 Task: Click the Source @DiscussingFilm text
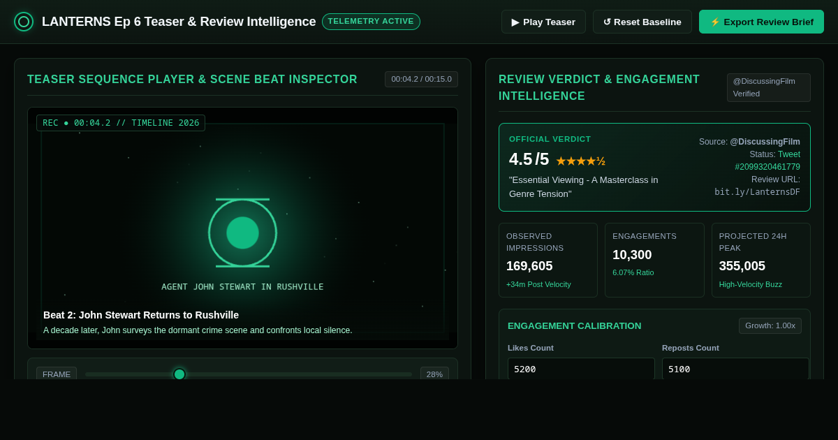click(749, 142)
